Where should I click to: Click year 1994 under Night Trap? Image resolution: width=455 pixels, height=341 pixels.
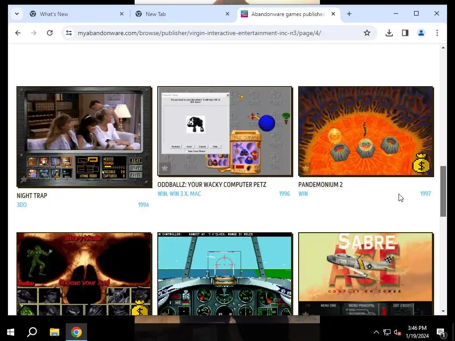coord(144,205)
